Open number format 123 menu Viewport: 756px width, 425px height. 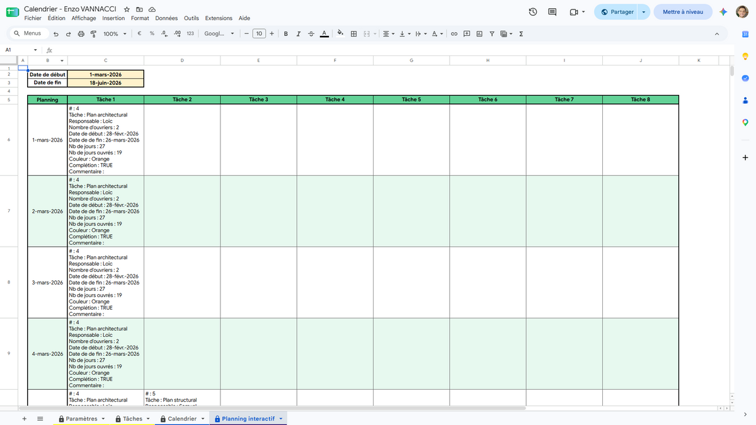point(190,33)
